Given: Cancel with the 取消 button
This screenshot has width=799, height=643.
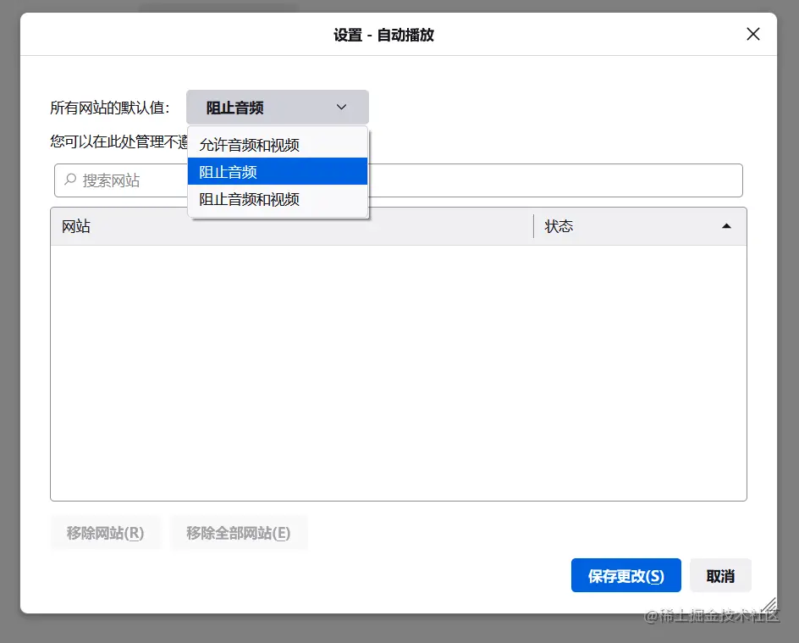Looking at the screenshot, I should [x=720, y=576].
